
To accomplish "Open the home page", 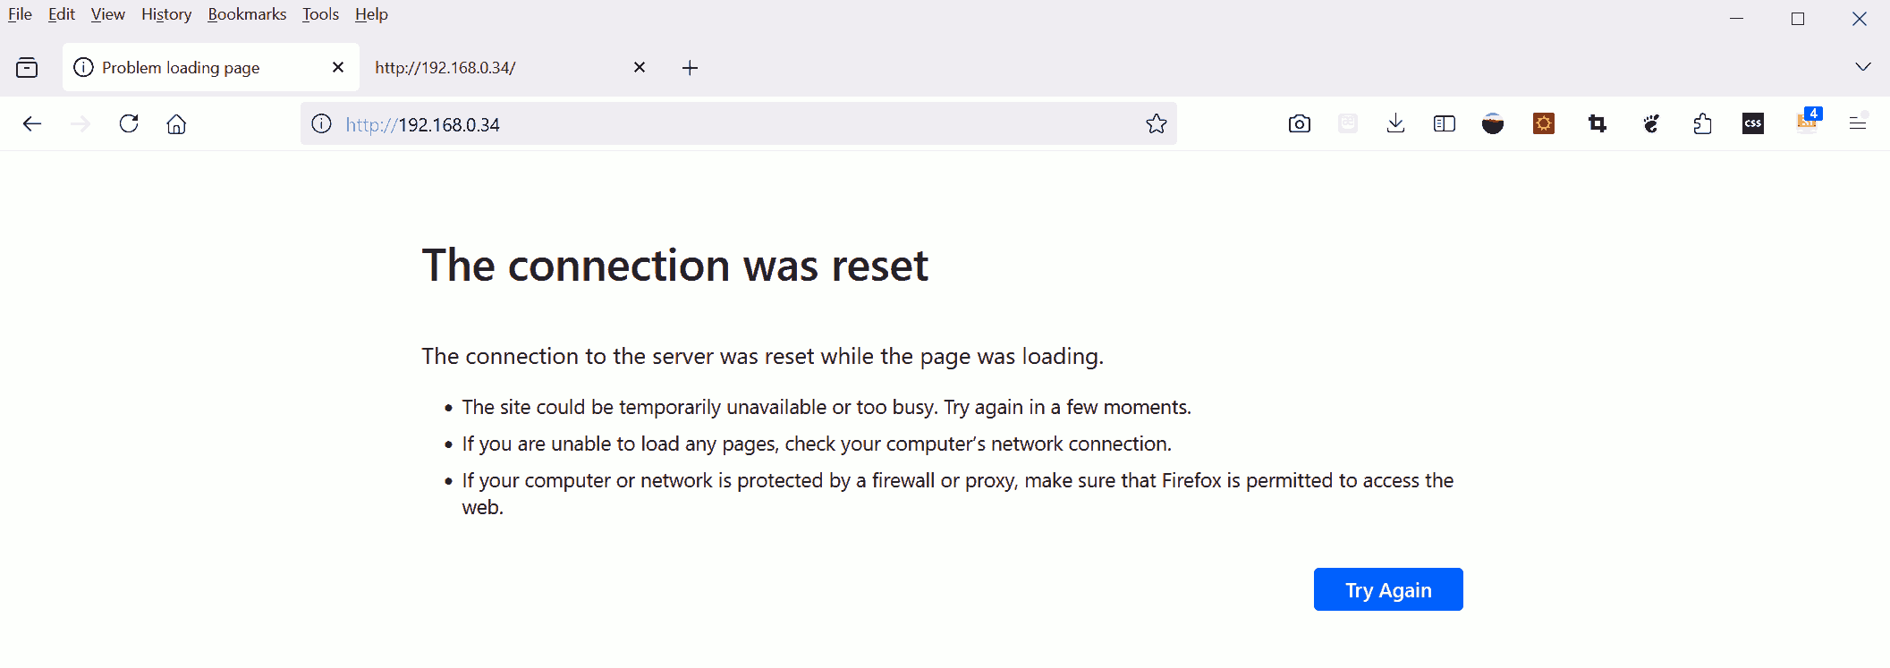I will (176, 123).
